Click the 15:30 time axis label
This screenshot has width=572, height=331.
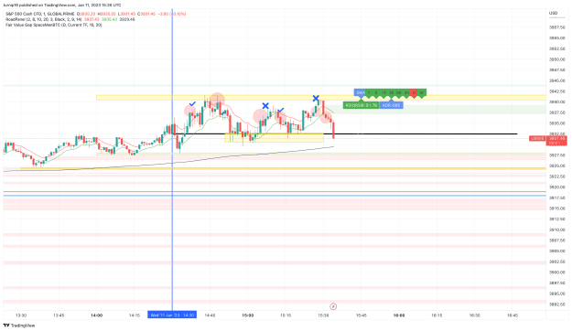click(323, 315)
